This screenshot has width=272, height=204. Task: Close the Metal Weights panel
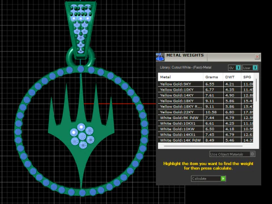tap(257, 57)
